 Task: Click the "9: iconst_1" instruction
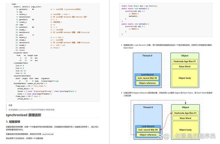pyautogui.click(x=21, y=22)
